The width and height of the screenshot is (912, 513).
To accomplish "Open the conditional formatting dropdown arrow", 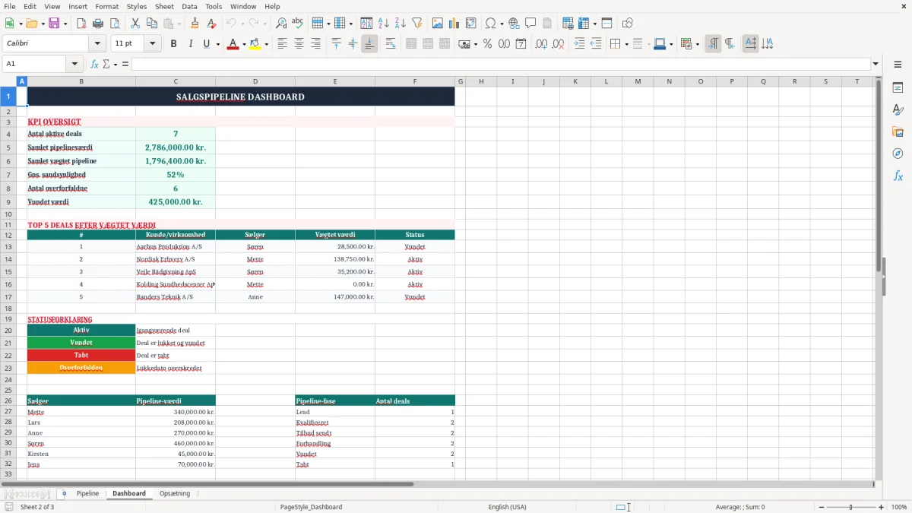I will pos(697,44).
